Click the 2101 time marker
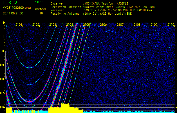 pos(19,25)
